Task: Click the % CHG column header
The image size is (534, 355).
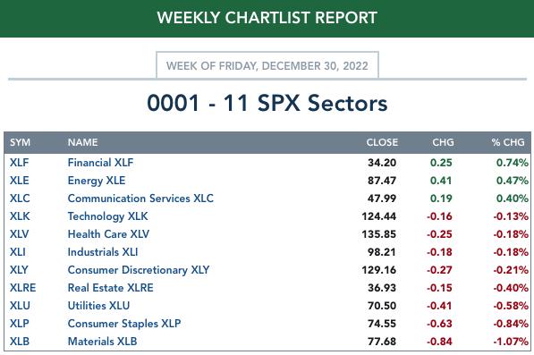Action: 508,142
